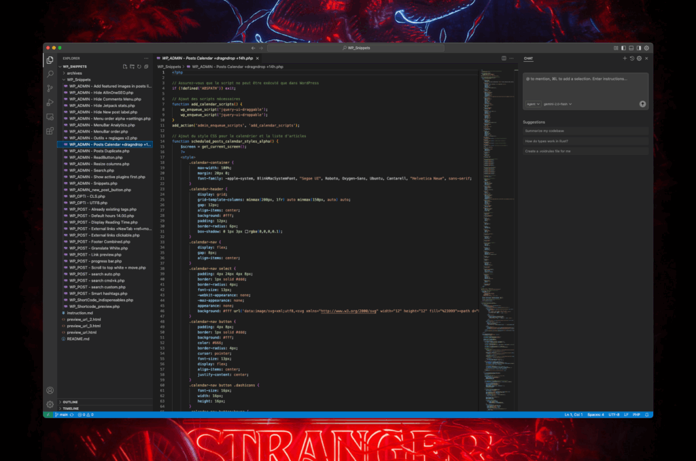The image size is (696, 461).
Task: Select the Posts Calendar editor tab
Action: (x=207, y=58)
